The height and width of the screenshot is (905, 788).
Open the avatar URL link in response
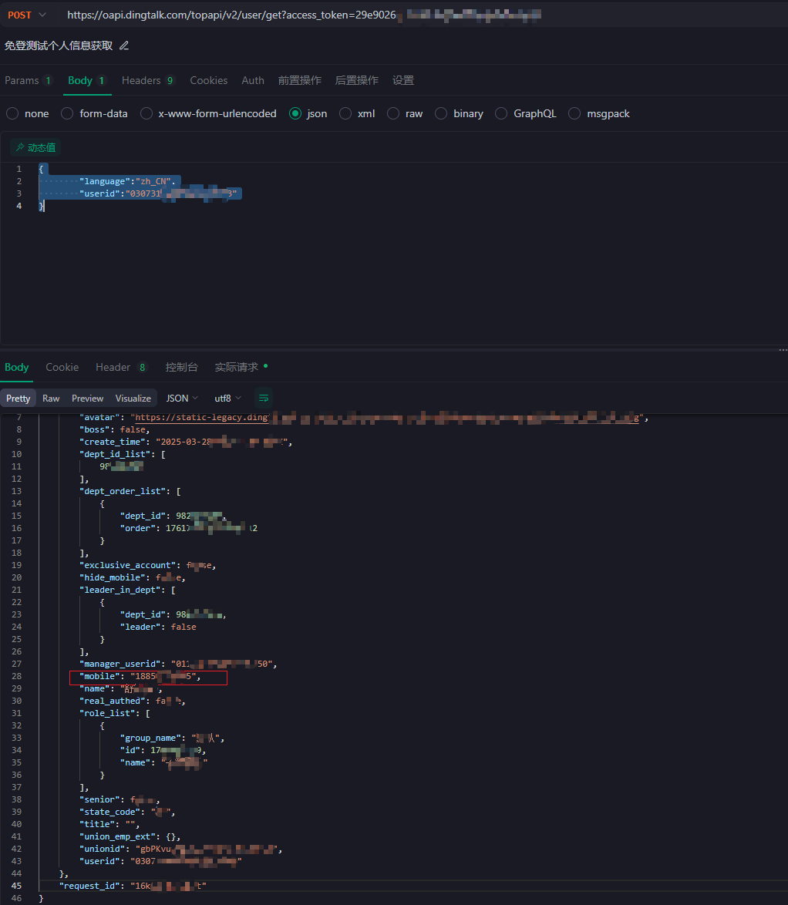pos(387,417)
